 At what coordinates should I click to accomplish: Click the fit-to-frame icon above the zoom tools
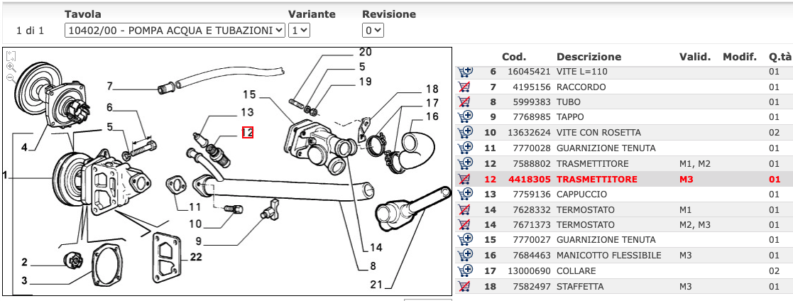(x=11, y=55)
